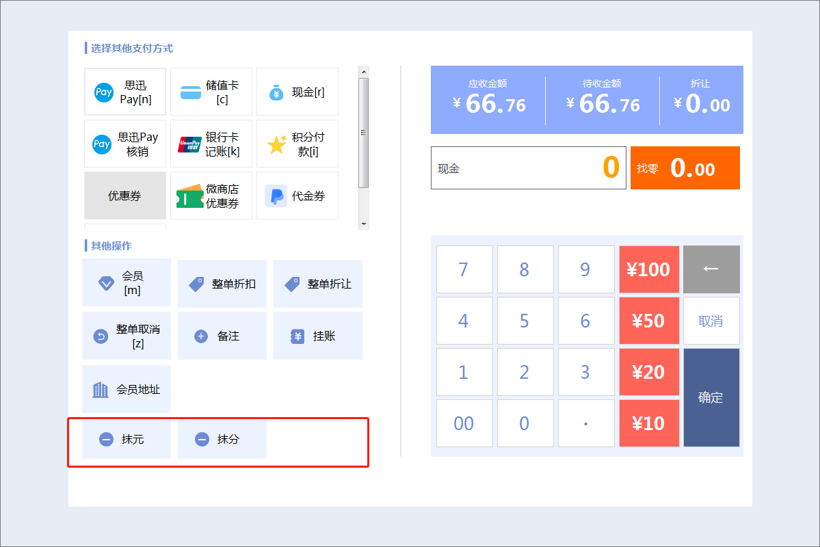
Task: Pick 银行卡记账 UnionPay payment
Action: click(x=211, y=144)
